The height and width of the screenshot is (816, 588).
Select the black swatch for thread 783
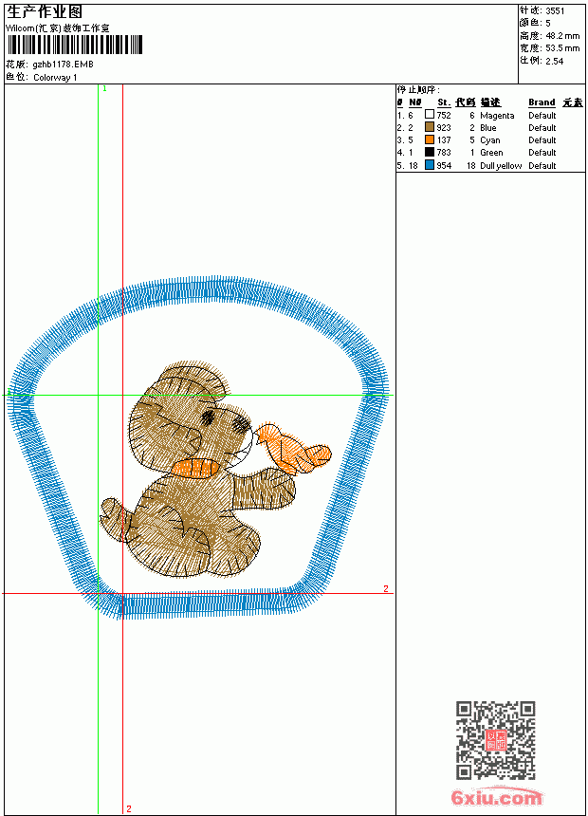pyautogui.click(x=430, y=152)
